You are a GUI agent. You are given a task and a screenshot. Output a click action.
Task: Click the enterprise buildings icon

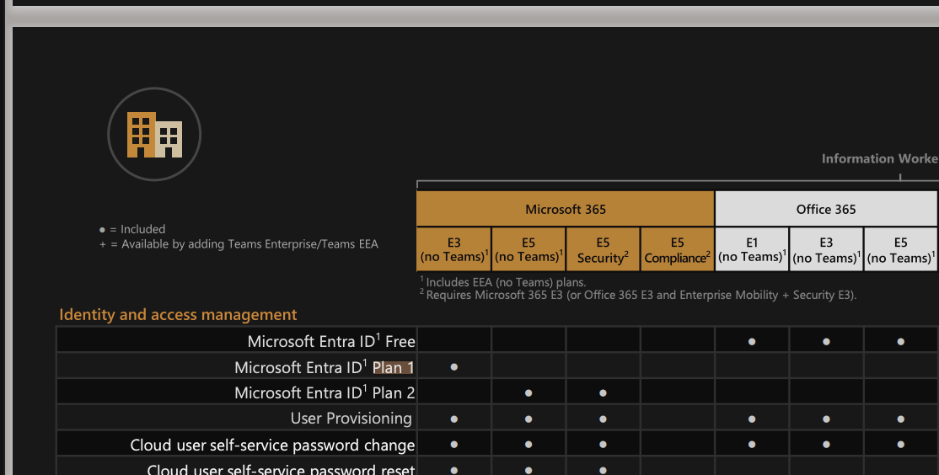tap(154, 134)
